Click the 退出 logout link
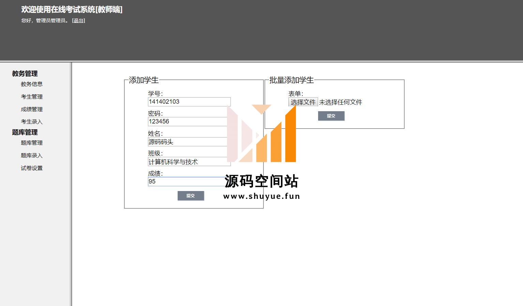 tap(78, 20)
